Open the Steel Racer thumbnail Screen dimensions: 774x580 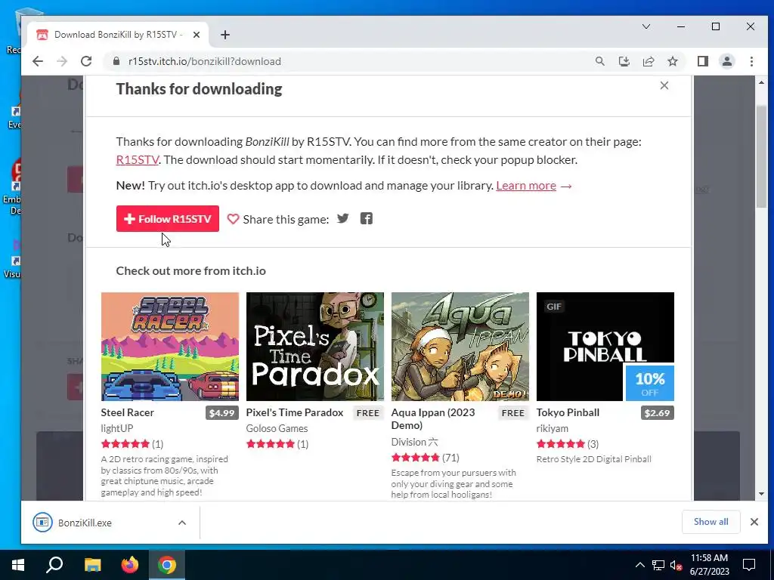coord(170,346)
